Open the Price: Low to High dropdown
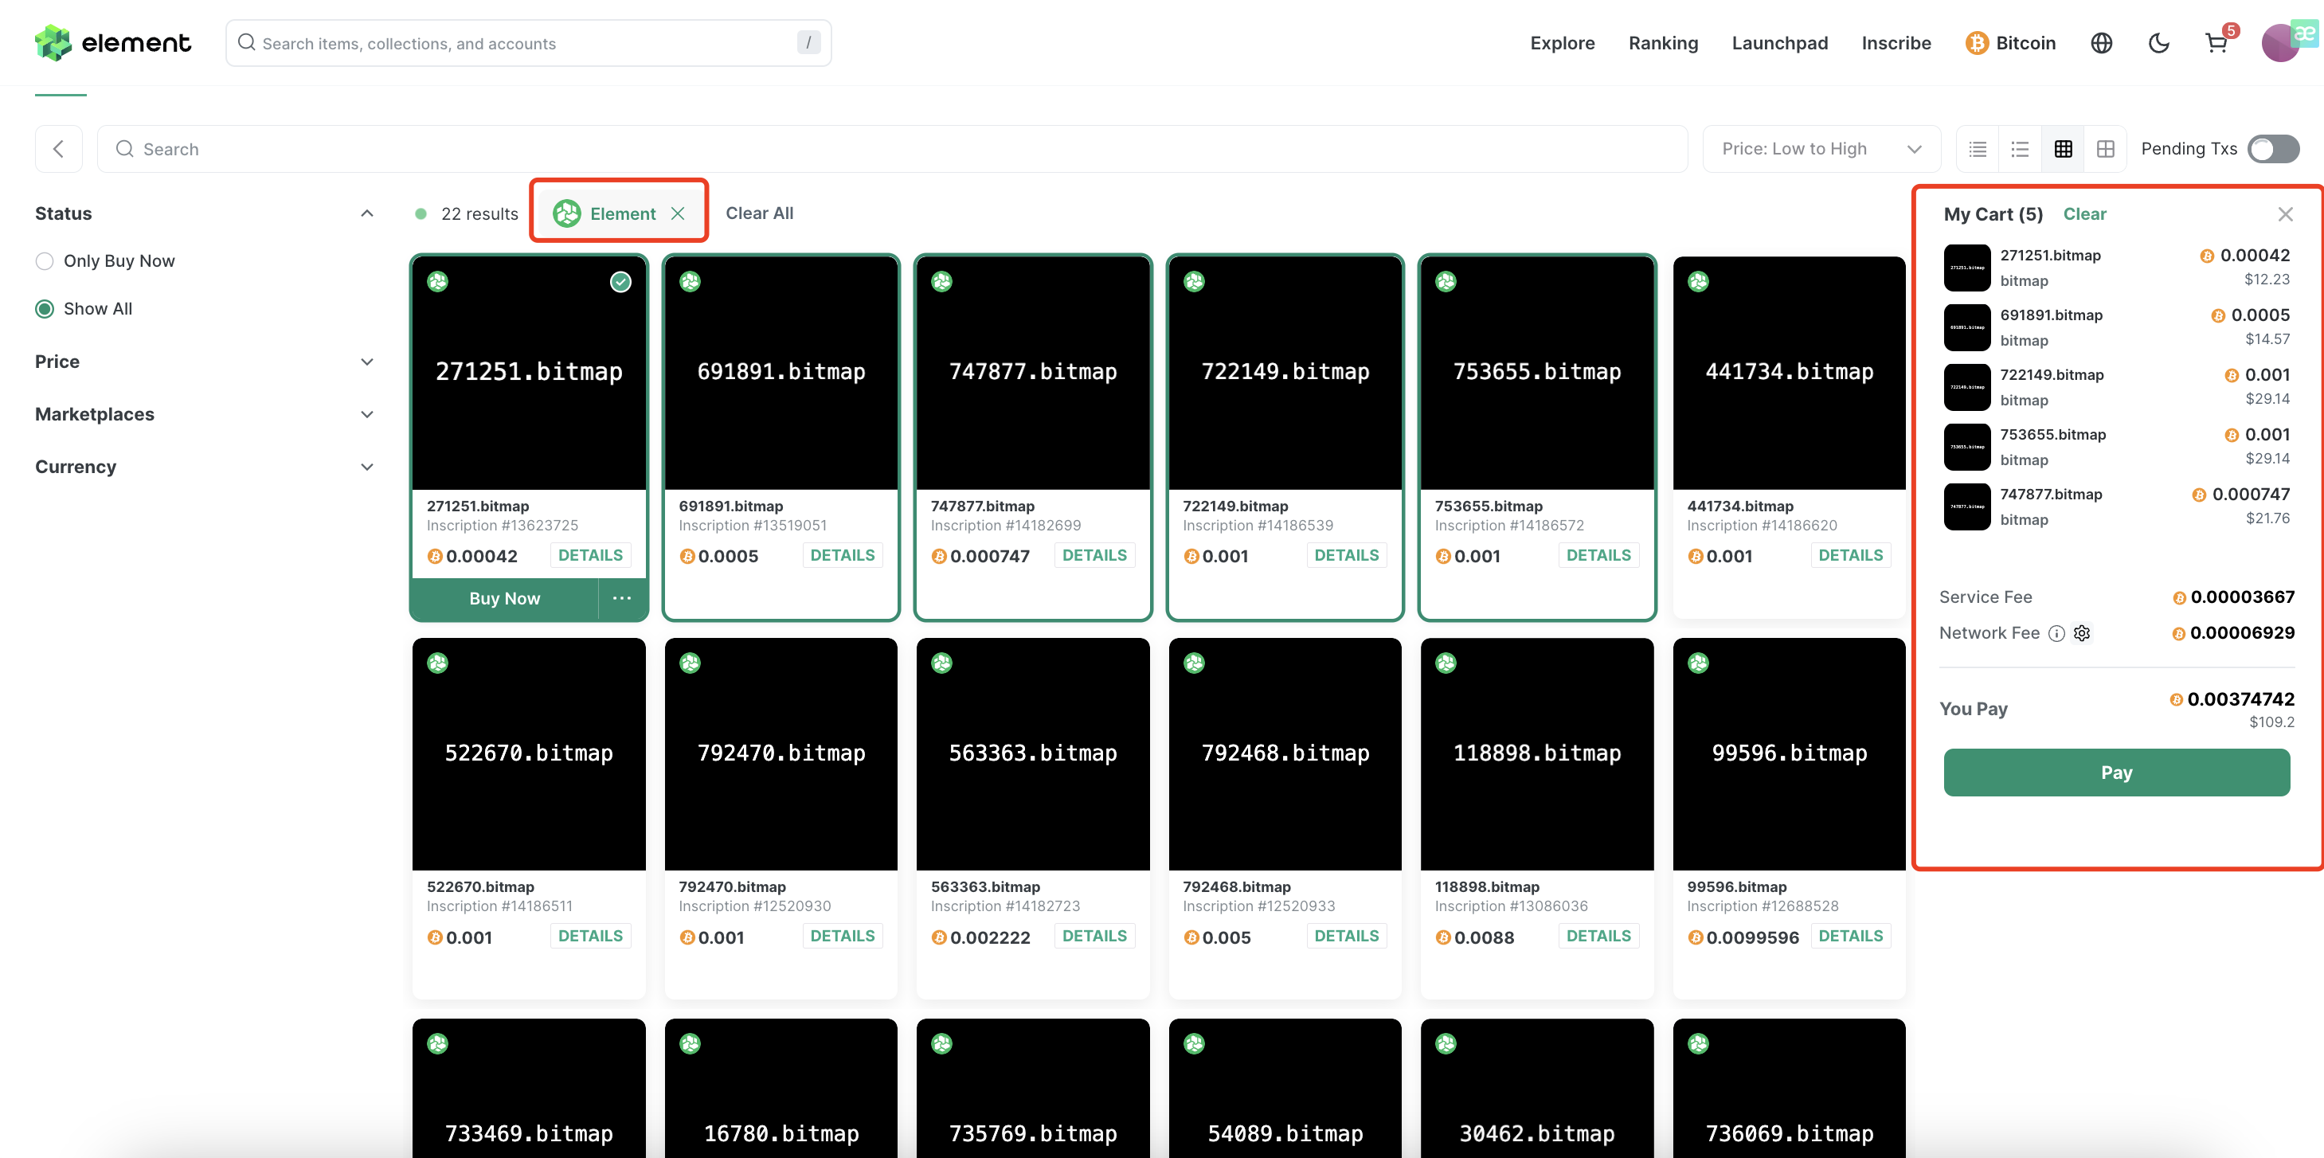 click(x=1821, y=149)
